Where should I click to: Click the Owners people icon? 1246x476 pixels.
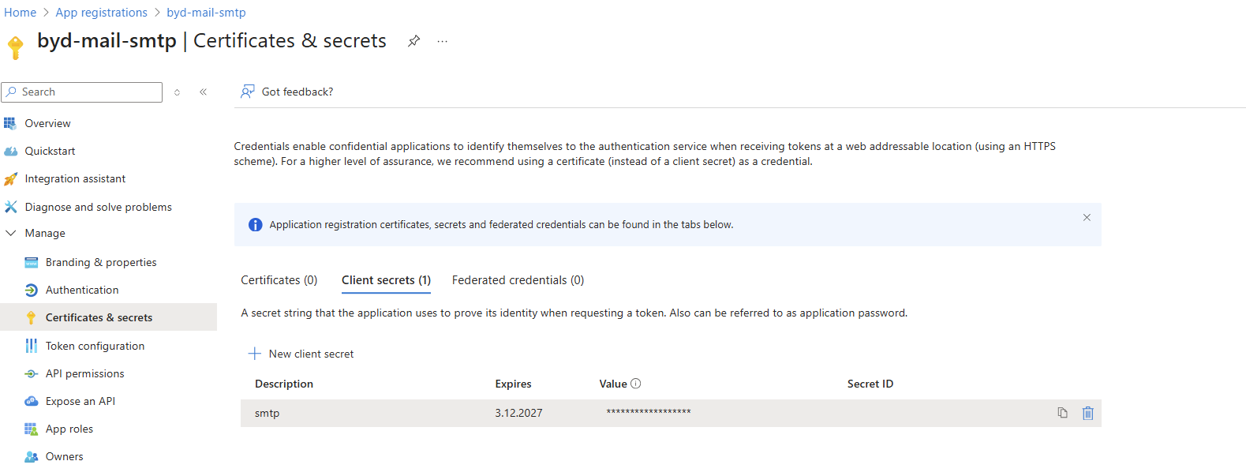(32, 456)
